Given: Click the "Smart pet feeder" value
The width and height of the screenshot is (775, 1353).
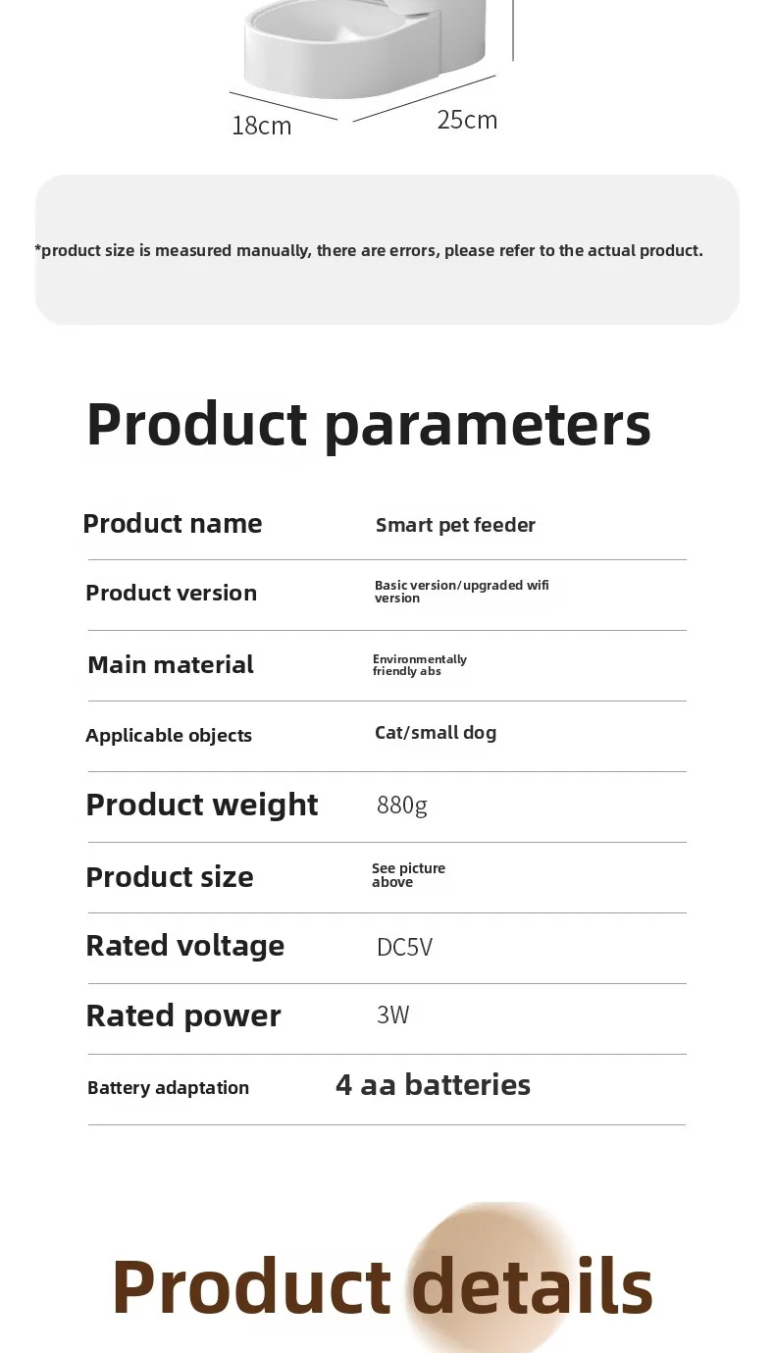Looking at the screenshot, I should pos(455,525).
